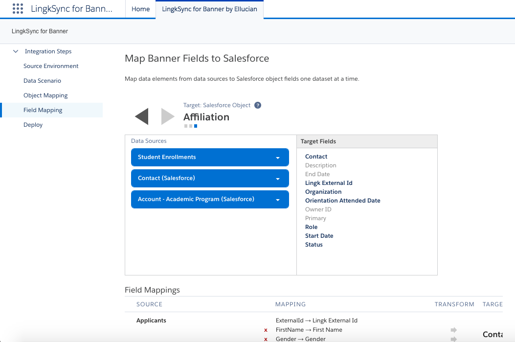Open the Data Scenario step
Viewport: 515px width, 342px height.
[x=42, y=81]
